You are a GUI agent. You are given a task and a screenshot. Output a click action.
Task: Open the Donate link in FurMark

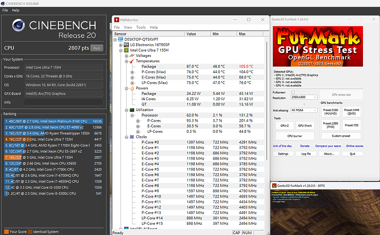point(304,146)
